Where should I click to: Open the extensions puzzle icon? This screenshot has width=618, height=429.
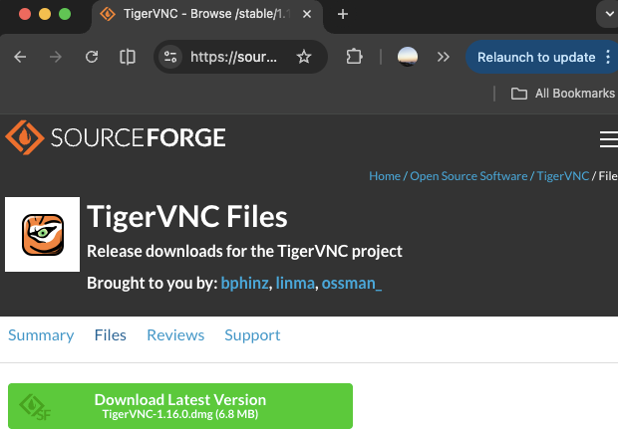354,57
